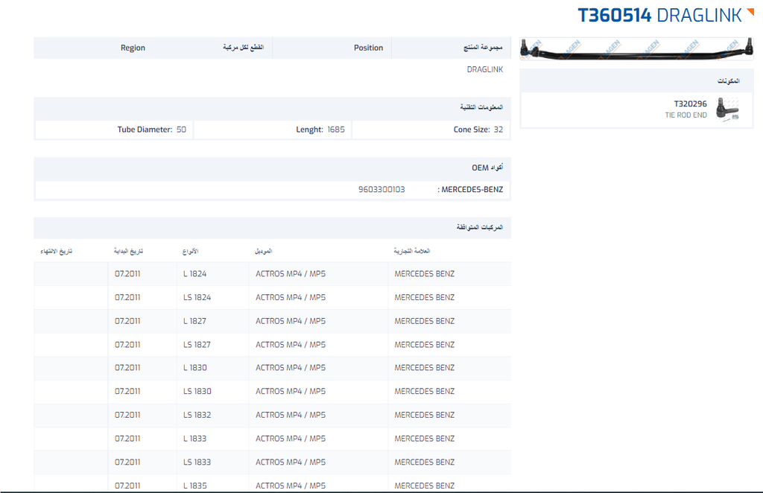Click the MERCEDES-BENZ OEM brand label
This screenshot has width=763, height=493.
pos(472,189)
